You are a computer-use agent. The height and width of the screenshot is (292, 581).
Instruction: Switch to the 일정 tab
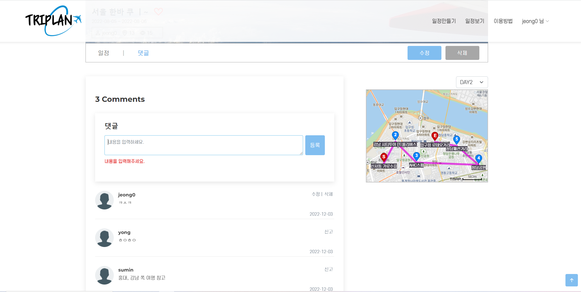click(x=104, y=53)
